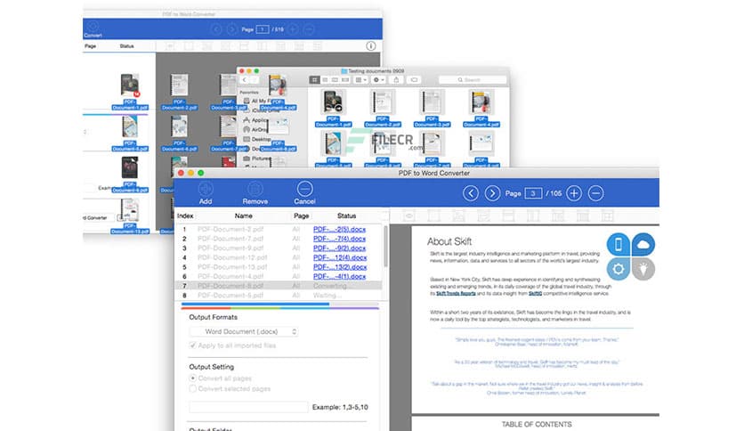This screenshot has width=744, height=431.
Task: Switch Finder to cover flow view
Action: 345,80
